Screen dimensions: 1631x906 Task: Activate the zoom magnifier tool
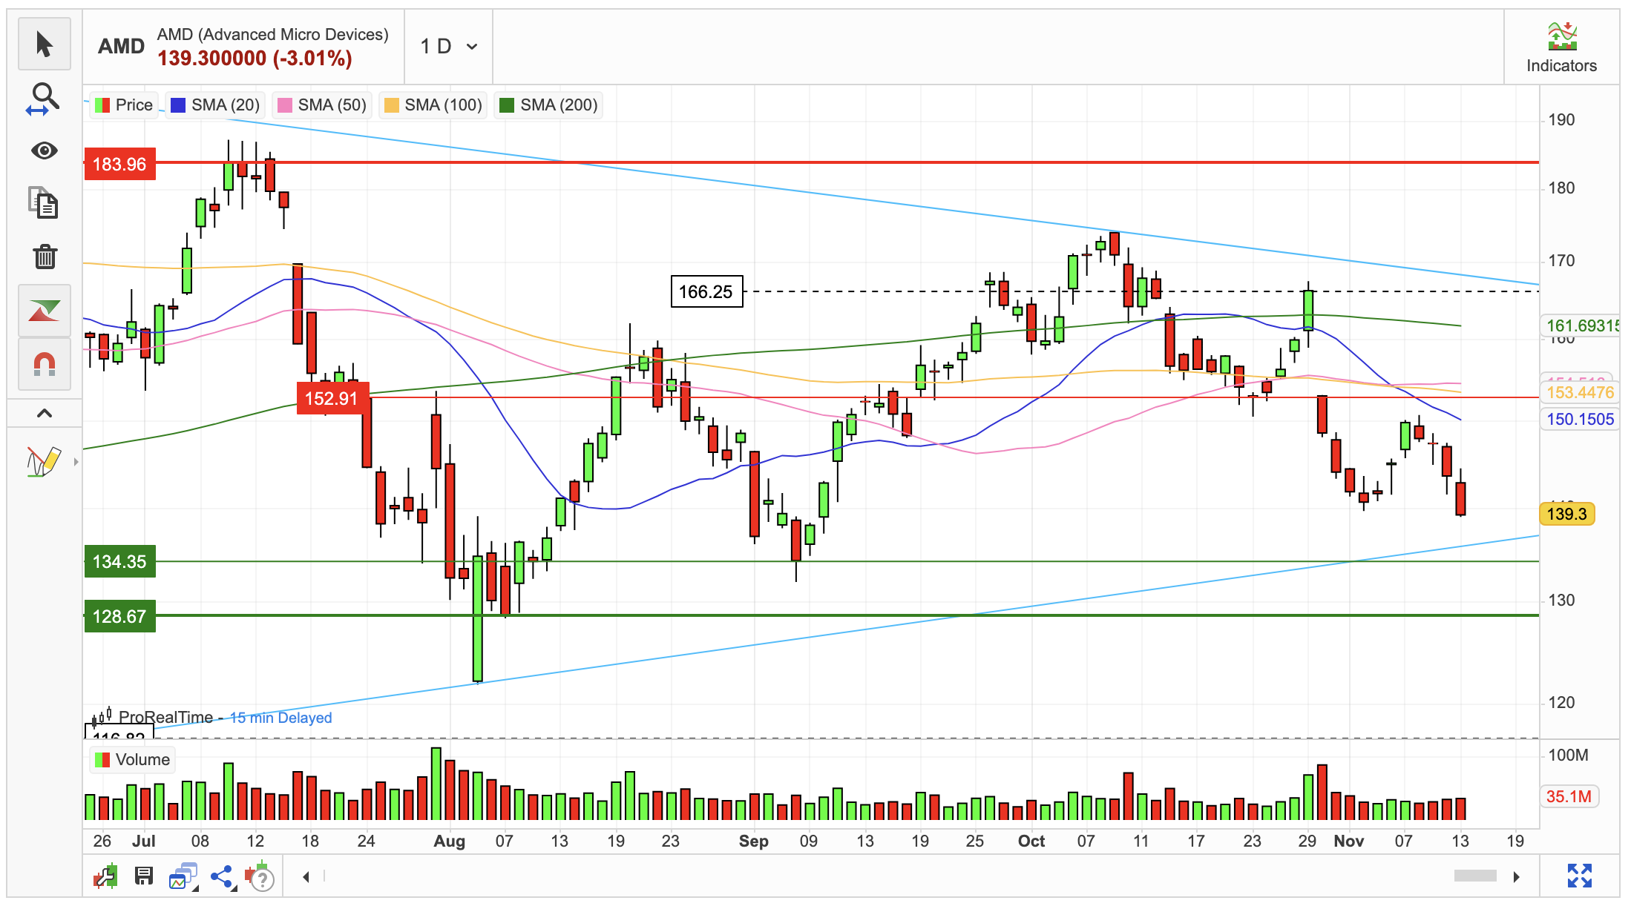[x=45, y=99]
